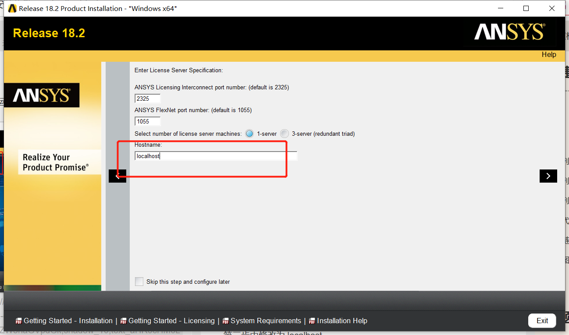Image resolution: width=569 pixels, height=335 pixels.
Task: Open PDF icon beside Getting Started - Licensing
Action: [x=123, y=321]
